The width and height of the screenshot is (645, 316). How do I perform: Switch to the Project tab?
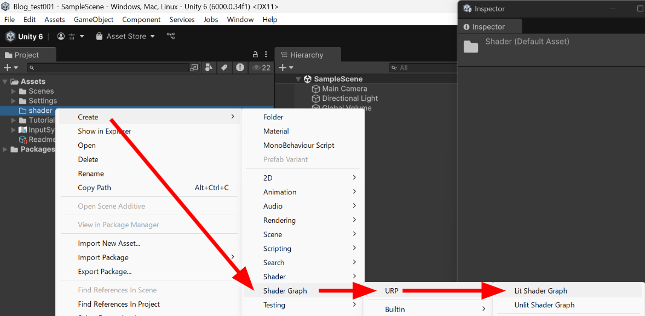28,55
